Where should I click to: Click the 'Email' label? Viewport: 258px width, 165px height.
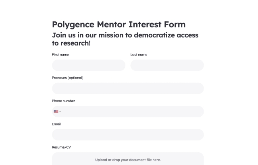(56, 124)
